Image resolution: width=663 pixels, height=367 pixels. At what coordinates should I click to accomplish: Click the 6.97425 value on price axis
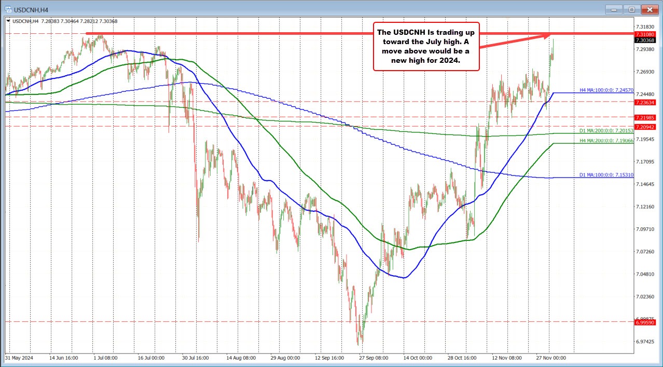coord(645,342)
